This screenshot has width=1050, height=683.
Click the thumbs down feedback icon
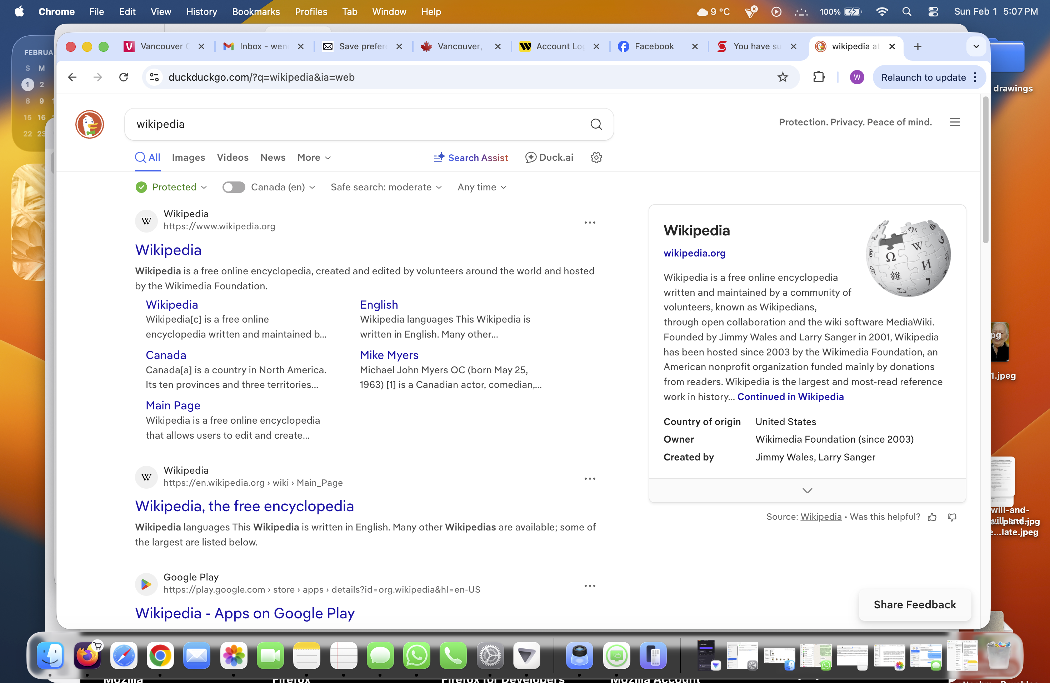tap(952, 517)
